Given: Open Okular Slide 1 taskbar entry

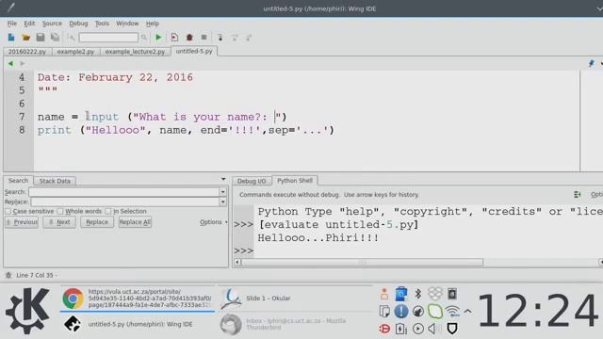Looking at the screenshot, I should pyautogui.click(x=295, y=299).
